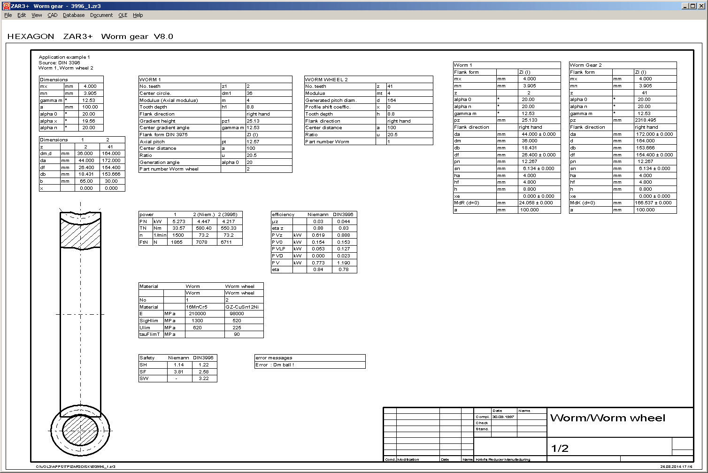Screen dimensions: 708x473
Task: Click the 'Worm/Worm wheel' title block text
Action: click(x=608, y=418)
